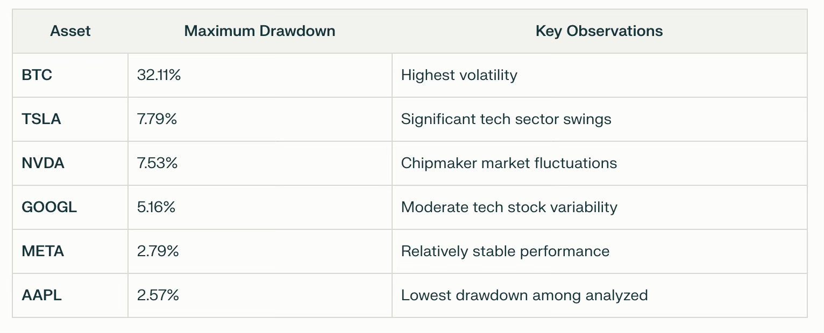Click the Asset column header

70,31
